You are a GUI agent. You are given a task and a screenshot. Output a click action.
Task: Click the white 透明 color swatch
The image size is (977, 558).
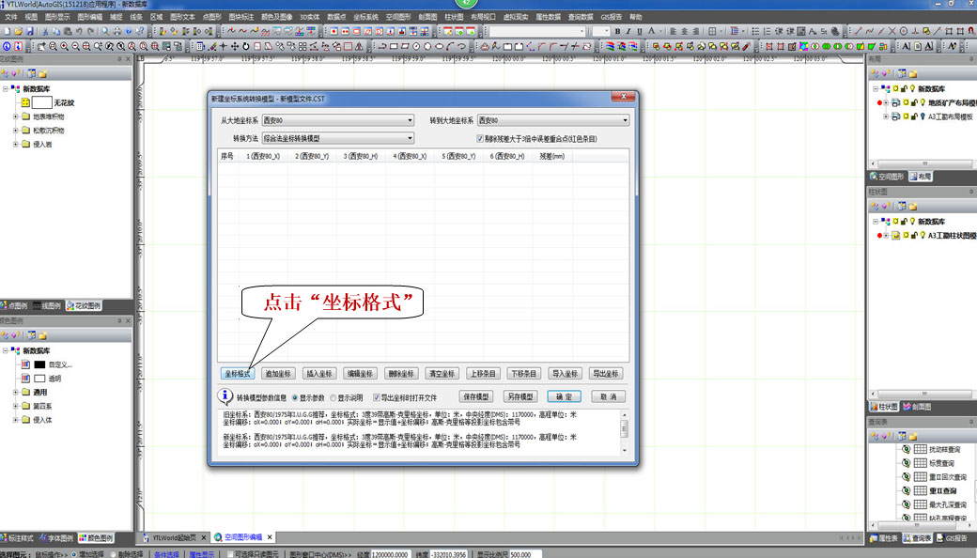[x=39, y=379]
